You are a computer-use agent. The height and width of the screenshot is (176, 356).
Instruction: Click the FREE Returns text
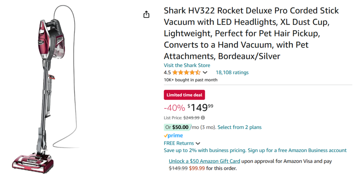pos(179,143)
